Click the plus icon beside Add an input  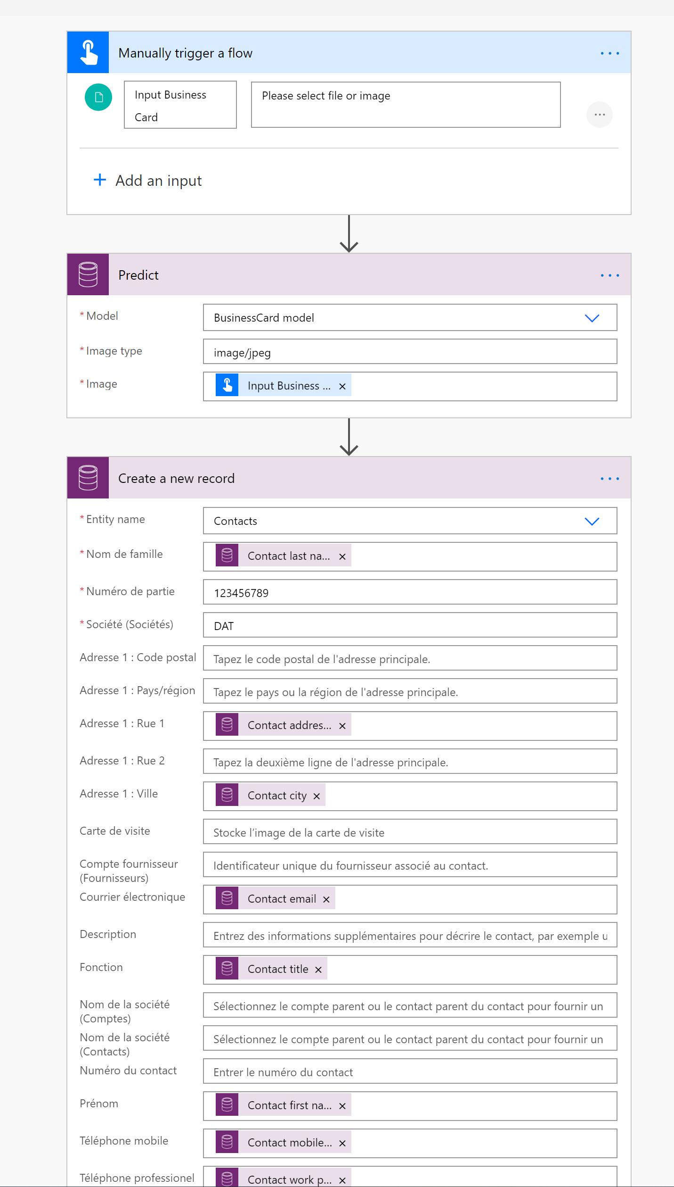point(100,180)
